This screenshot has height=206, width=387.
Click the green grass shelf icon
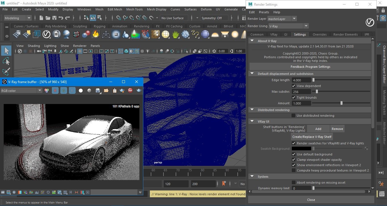click(x=175, y=34)
